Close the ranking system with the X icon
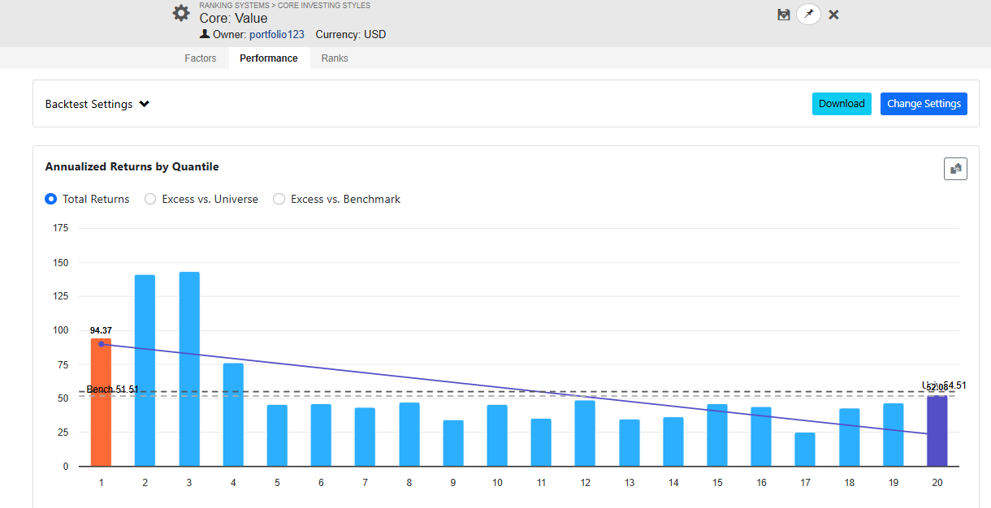991x508 pixels. (833, 15)
